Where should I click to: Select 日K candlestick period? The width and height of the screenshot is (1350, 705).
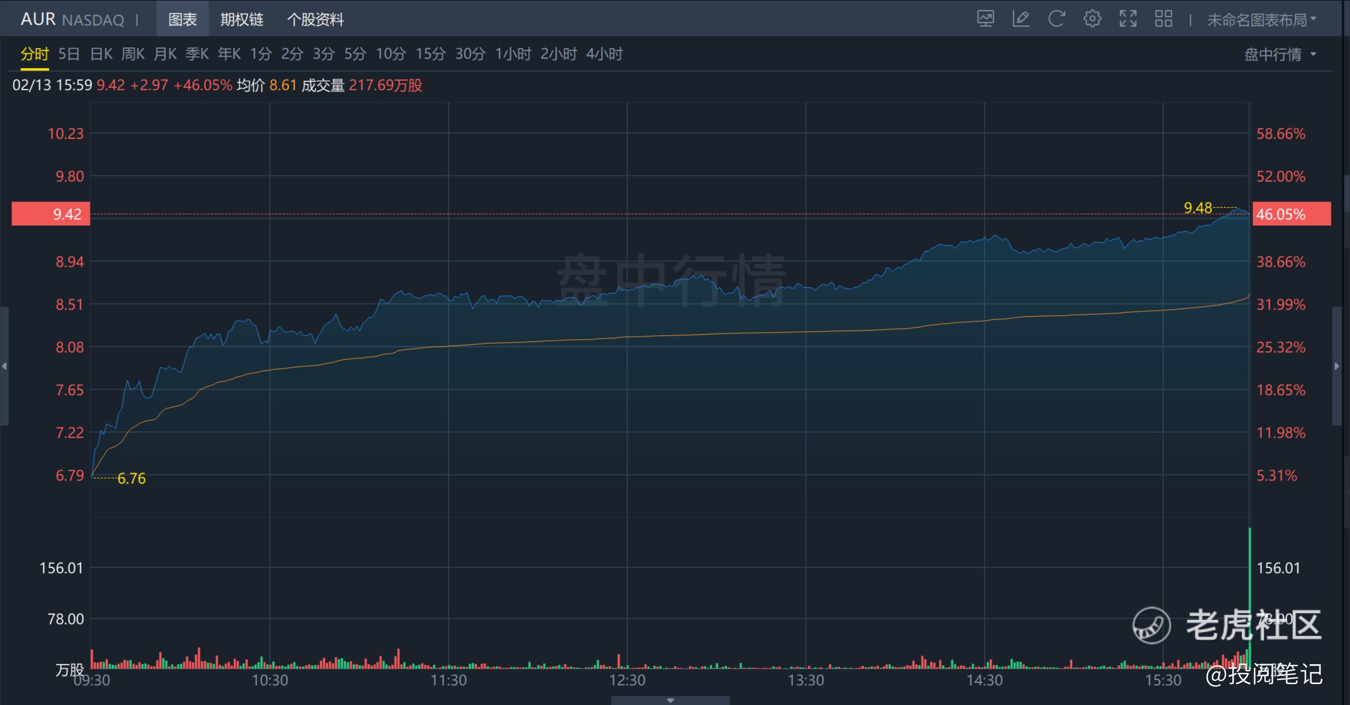coord(101,54)
